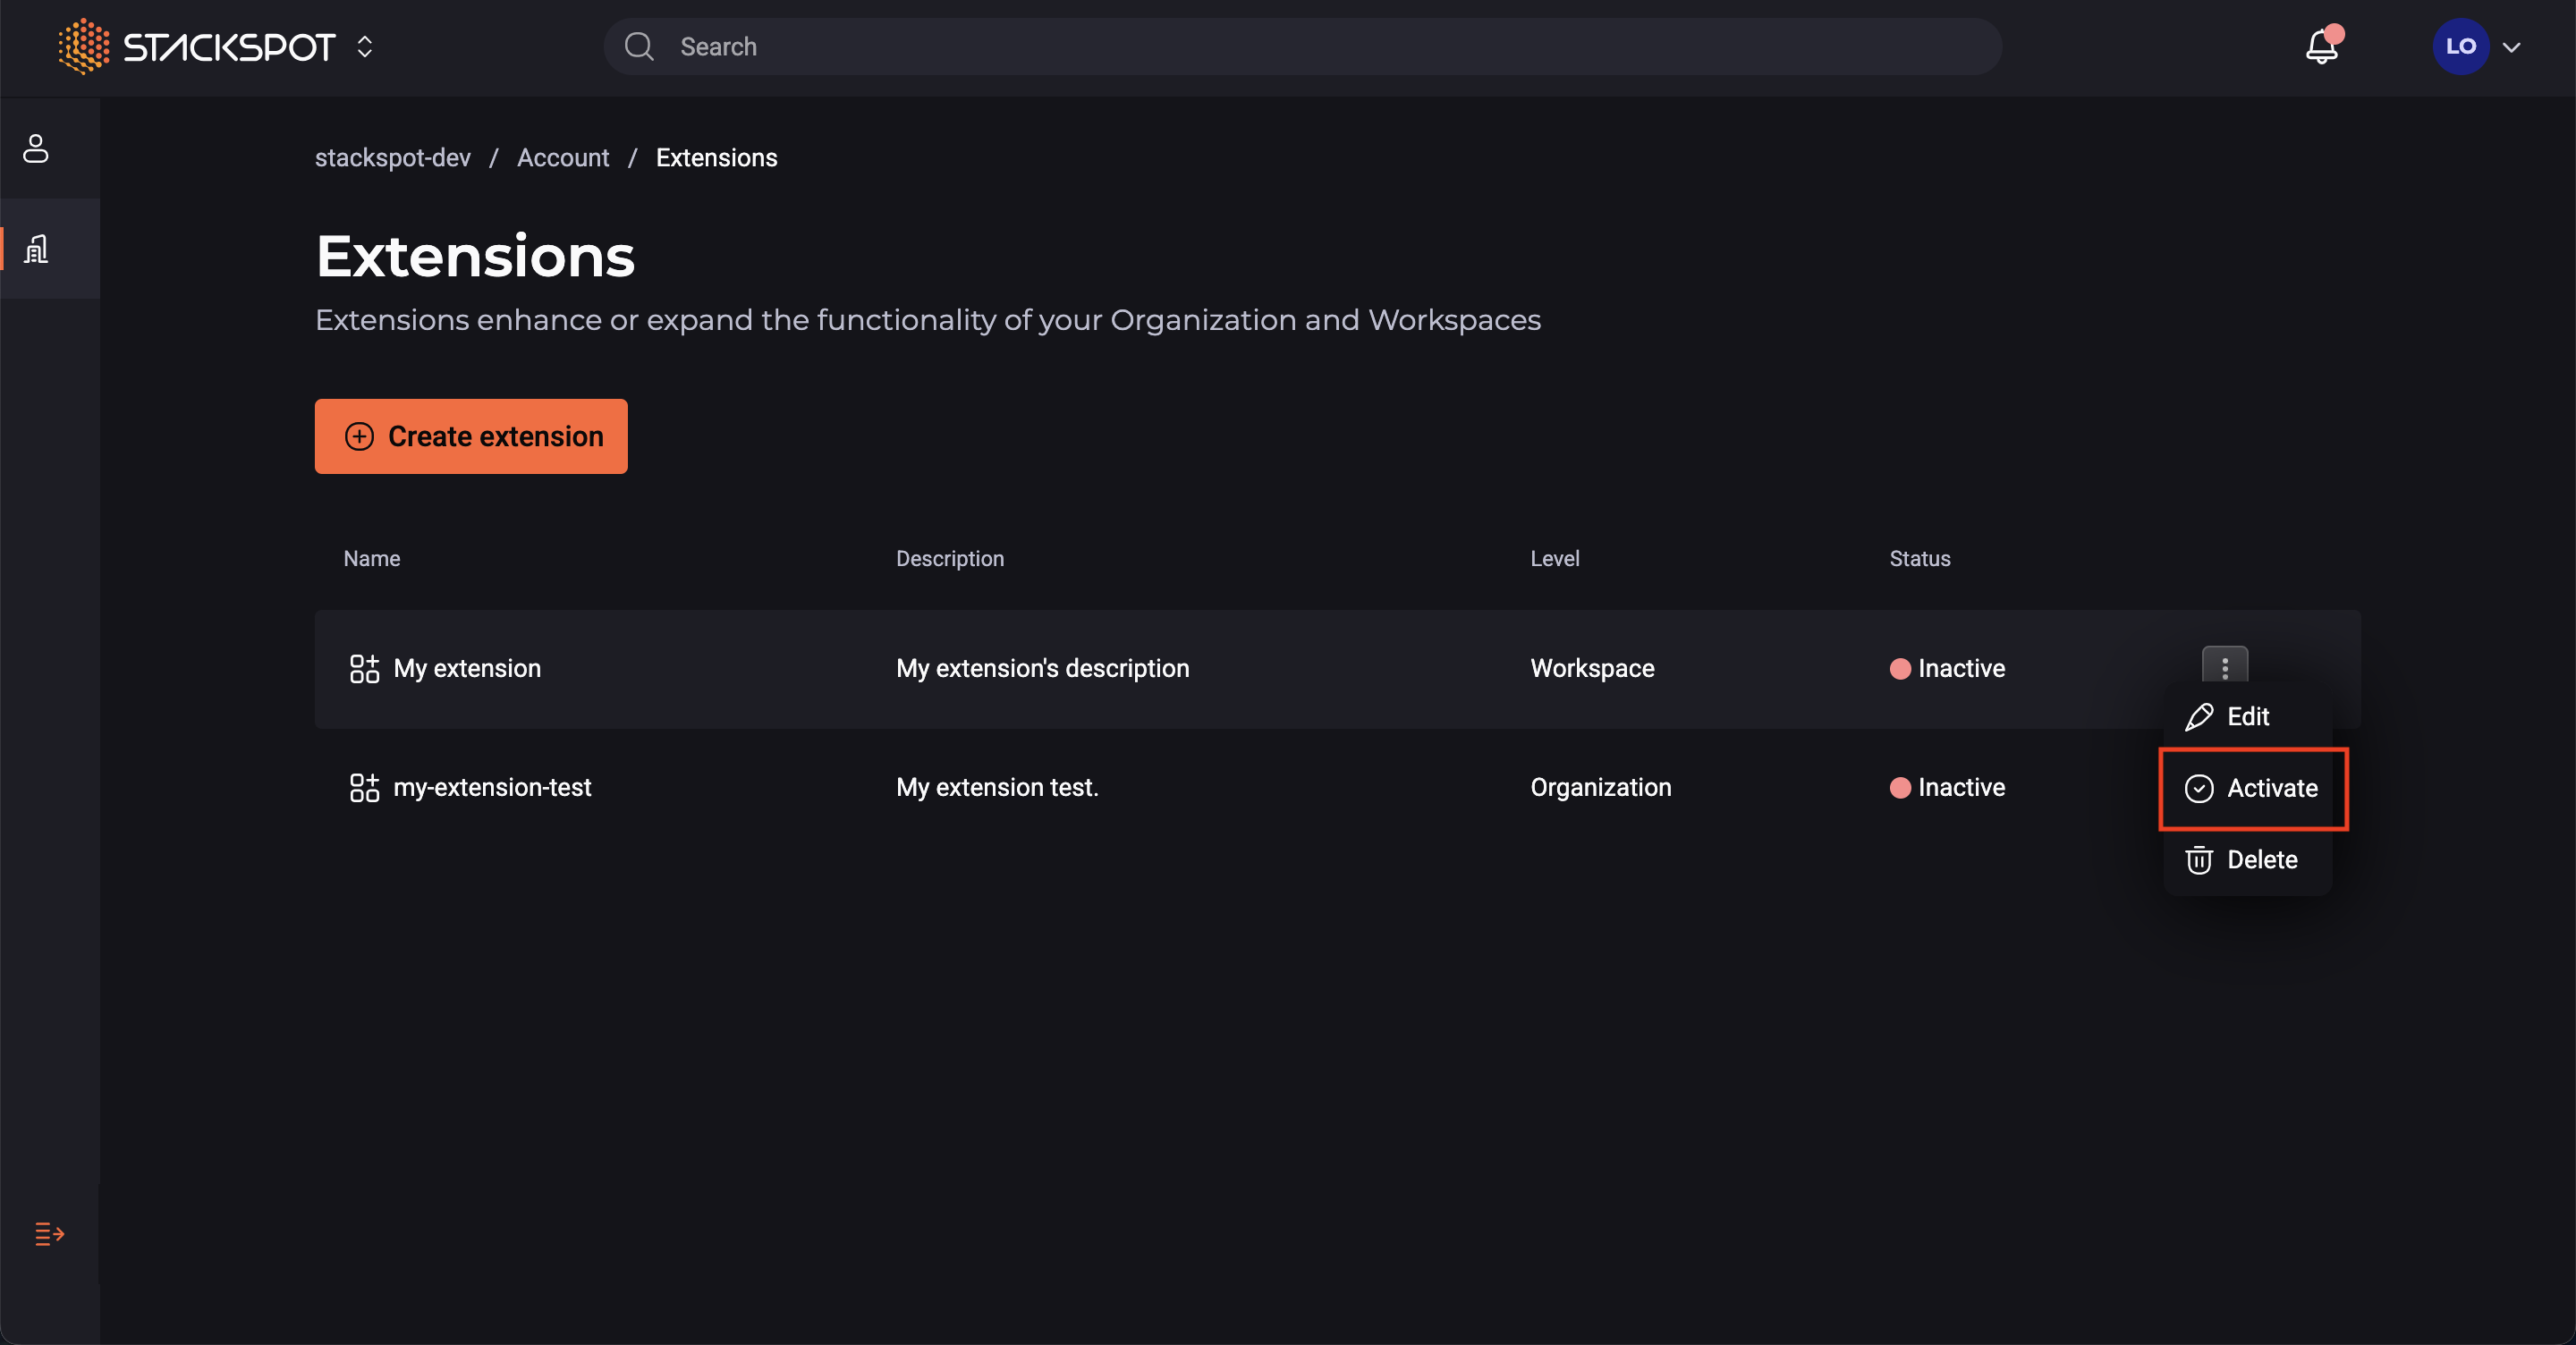Click the my-extension-test row icon
Viewport: 2576px width, 1345px height.
pyautogui.click(x=364, y=787)
